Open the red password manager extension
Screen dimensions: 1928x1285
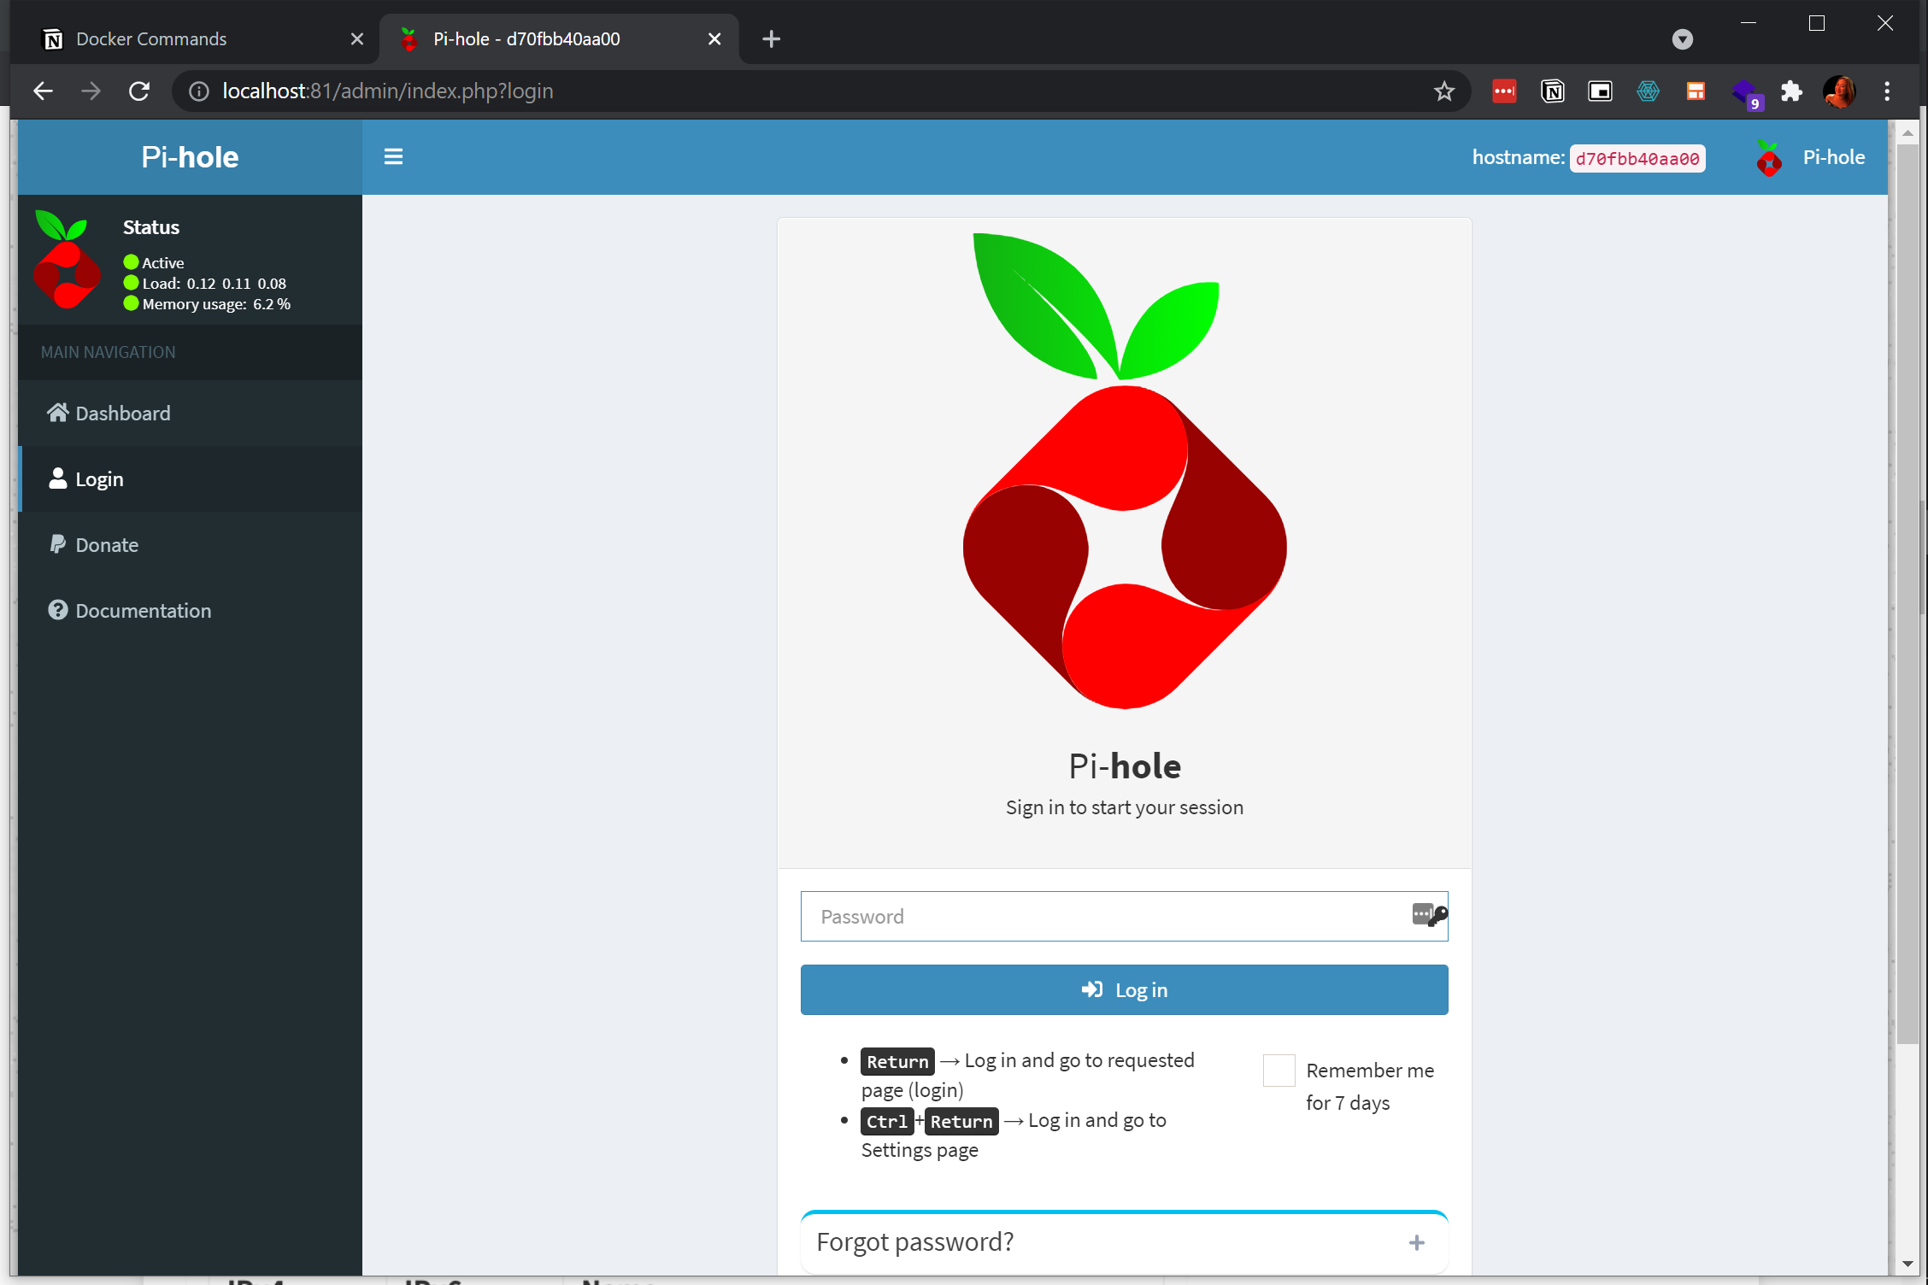click(x=1504, y=91)
